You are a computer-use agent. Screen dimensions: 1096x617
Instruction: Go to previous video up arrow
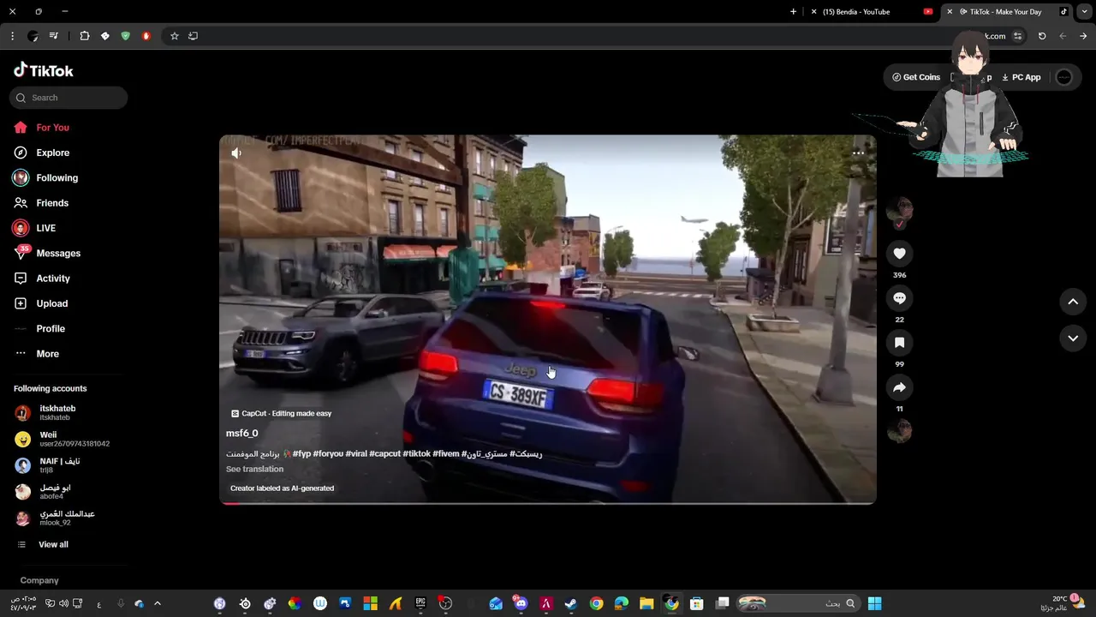pos(1073,302)
